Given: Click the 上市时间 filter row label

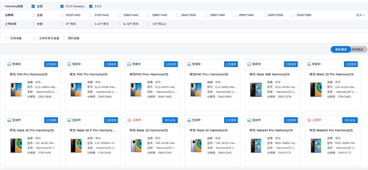Looking at the screenshot, I should [x=11, y=24].
